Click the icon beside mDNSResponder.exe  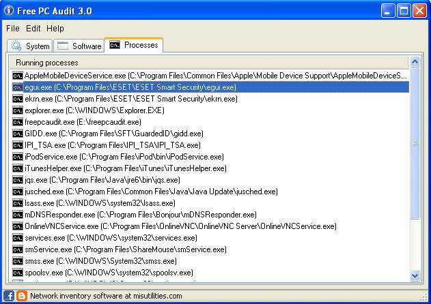pyautogui.click(x=18, y=215)
